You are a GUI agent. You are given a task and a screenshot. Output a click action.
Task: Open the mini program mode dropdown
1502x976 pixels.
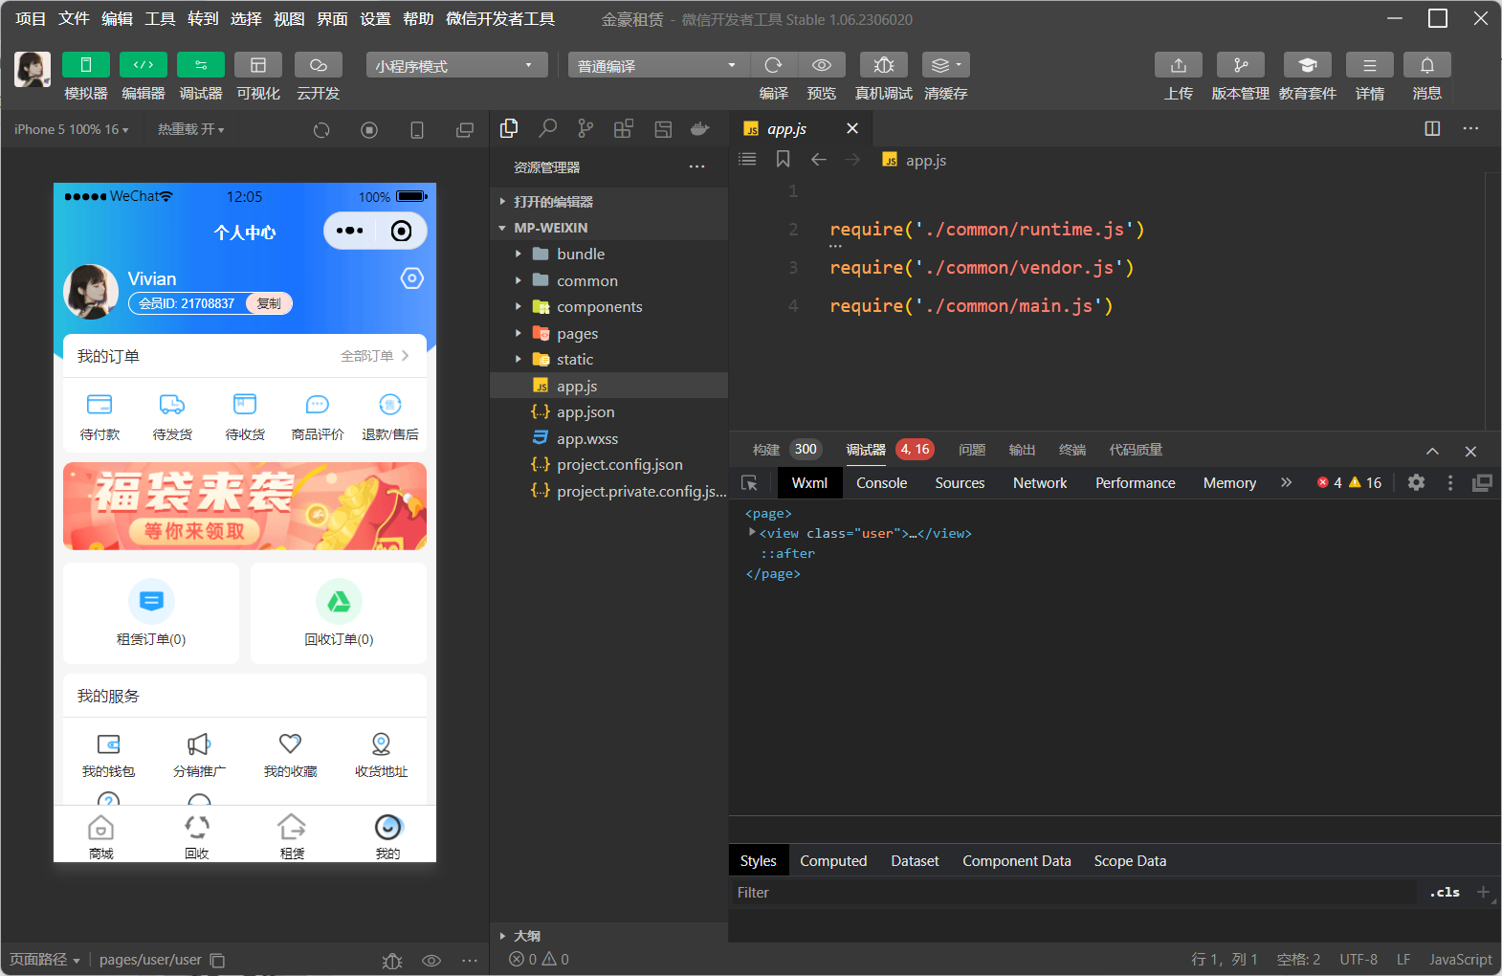tap(456, 65)
